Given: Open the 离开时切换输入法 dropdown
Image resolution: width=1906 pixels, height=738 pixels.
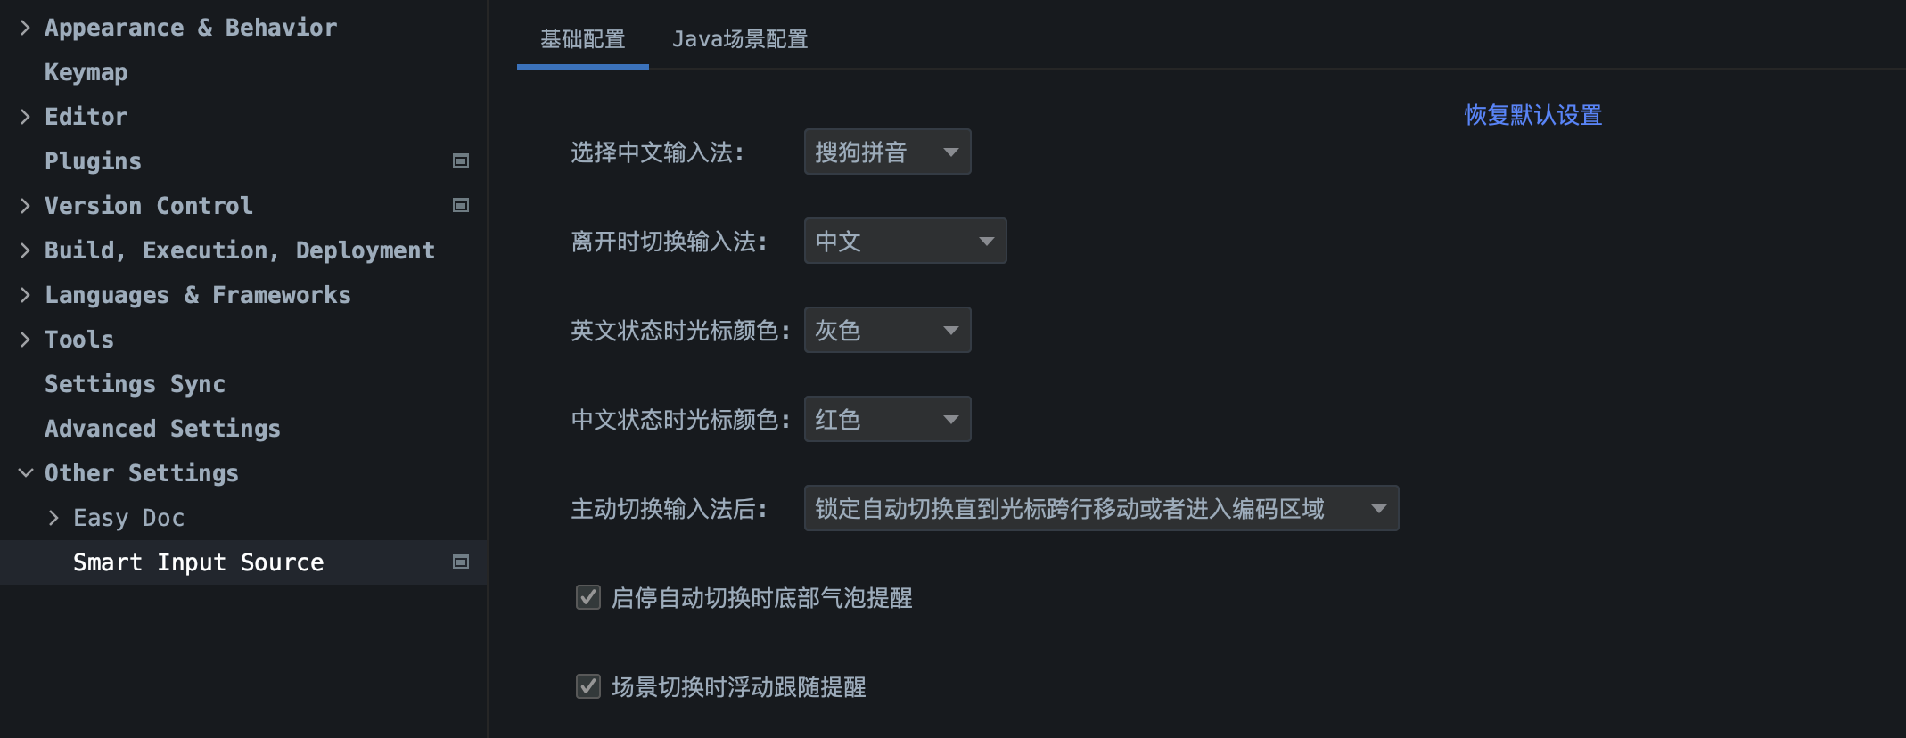Looking at the screenshot, I should [x=904, y=241].
